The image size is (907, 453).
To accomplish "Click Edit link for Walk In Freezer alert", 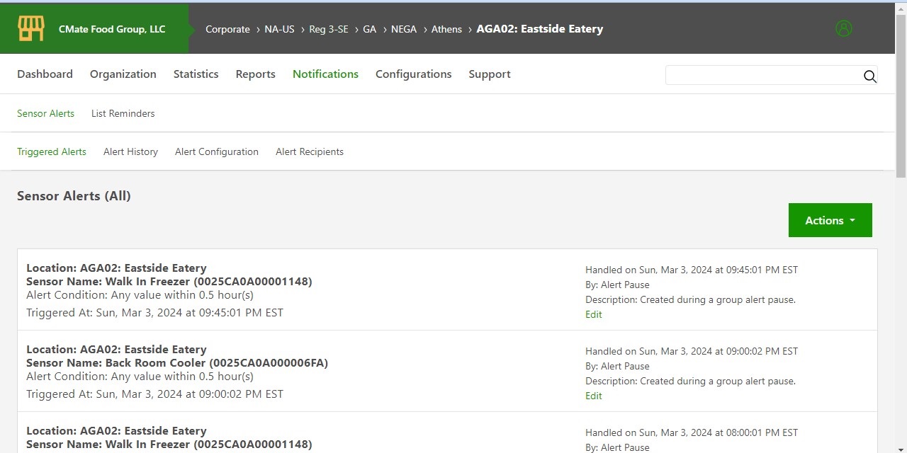I will click(x=593, y=315).
